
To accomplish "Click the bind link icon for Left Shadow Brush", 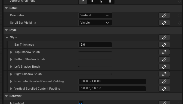I will 164,67.
